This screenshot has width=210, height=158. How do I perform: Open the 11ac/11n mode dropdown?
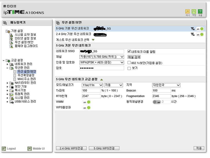coord(92,85)
